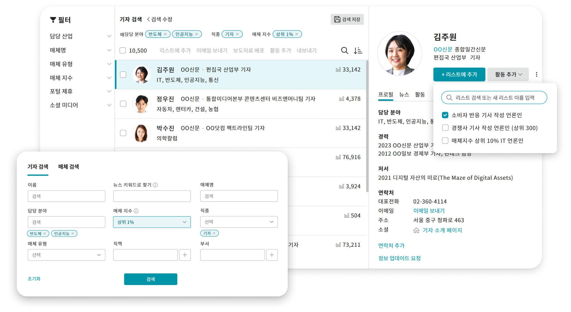This screenshot has width=571, height=312.
Task: Click the teal 검색 button
Action: [151, 279]
